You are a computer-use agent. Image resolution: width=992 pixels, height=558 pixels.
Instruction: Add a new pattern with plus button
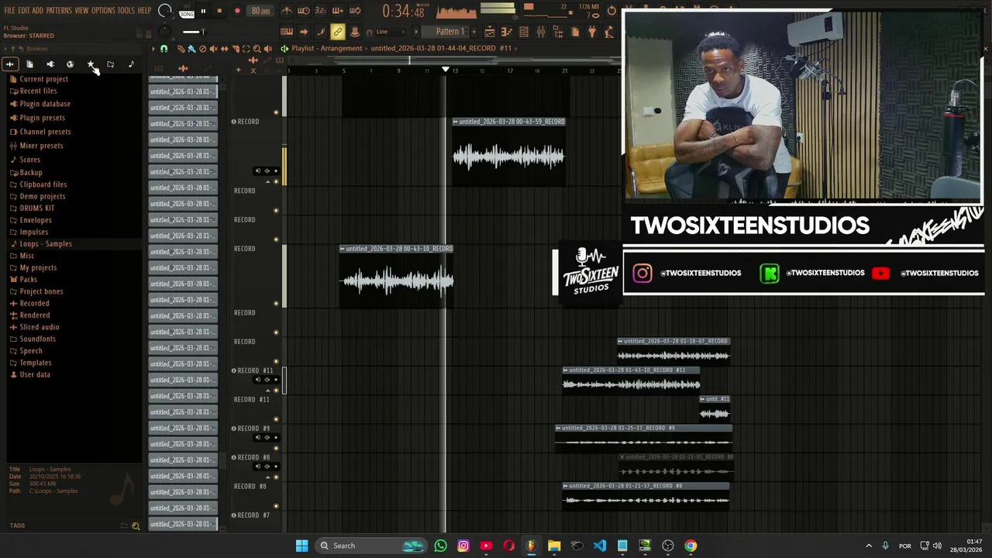point(474,32)
